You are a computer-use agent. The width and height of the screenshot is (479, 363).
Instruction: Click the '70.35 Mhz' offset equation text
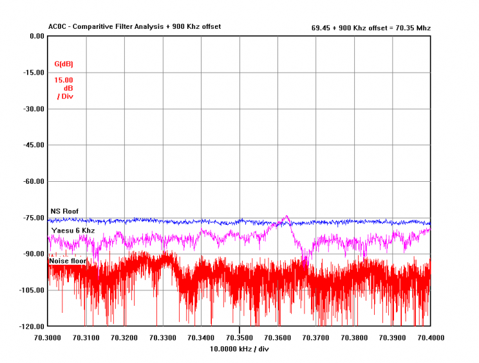[371, 28]
